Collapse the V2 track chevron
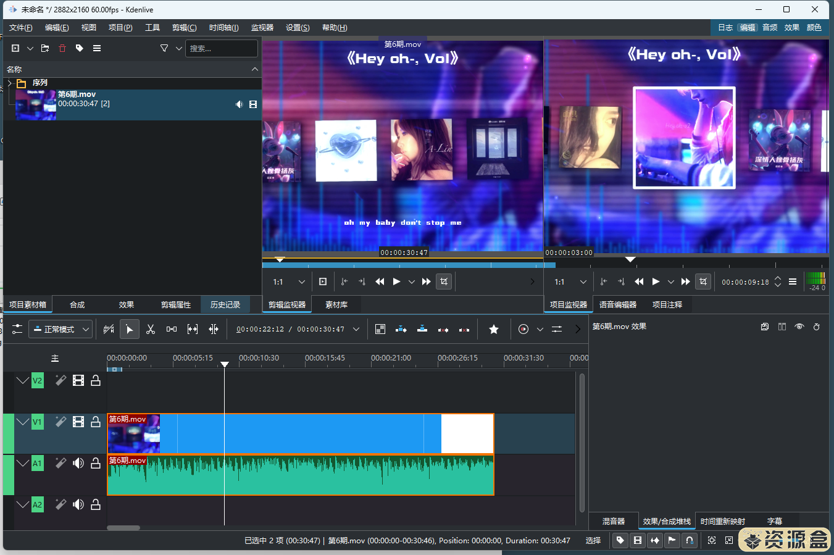Image resolution: width=834 pixels, height=555 pixels. point(23,380)
